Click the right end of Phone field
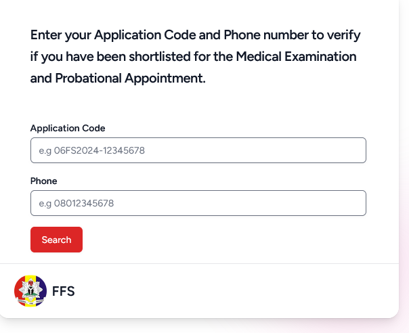Screen dimensions: 409x333 pyautogui.click(x=358, y=203)
